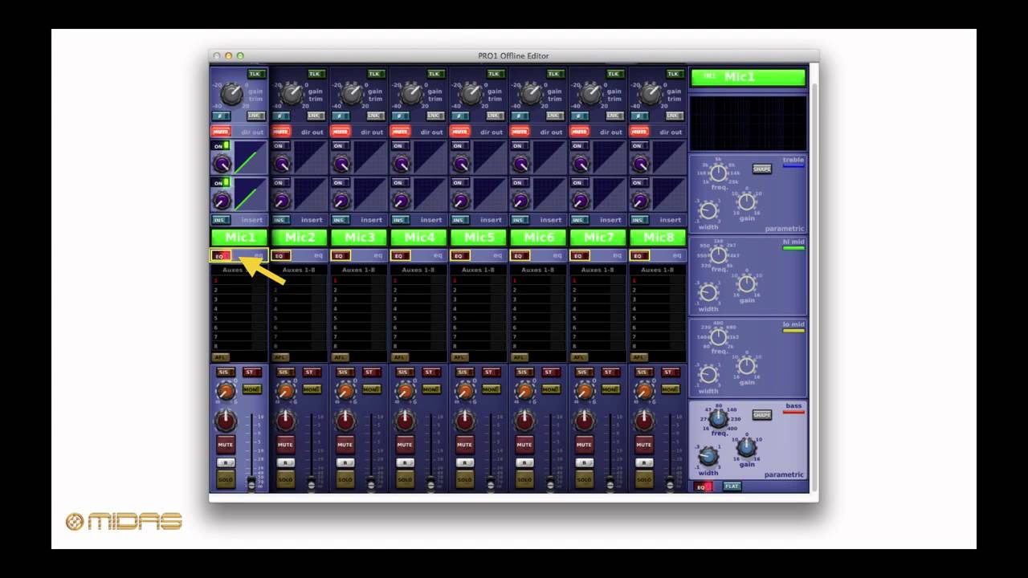Click the SOLO button on Mic1
Screen dimensions: 1028x578
pos(226,480)
